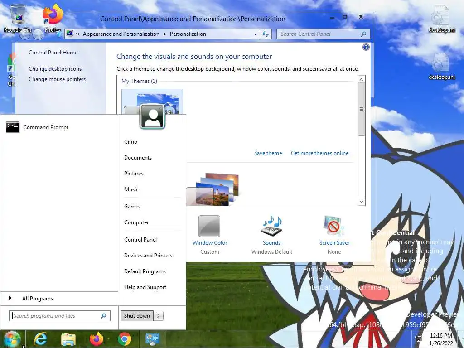Click the refresh button next to address bar
This screenshot has height=348, width=464.
pyautogui.click(x=266, y=34)
